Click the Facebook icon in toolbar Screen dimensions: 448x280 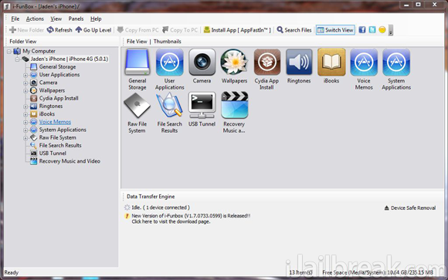tap(362, 29)
